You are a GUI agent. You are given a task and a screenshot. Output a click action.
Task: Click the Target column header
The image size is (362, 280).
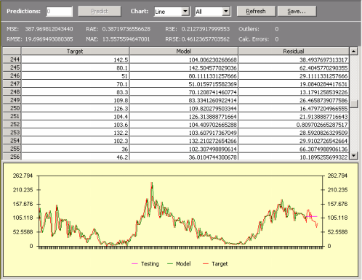point(75,52)
